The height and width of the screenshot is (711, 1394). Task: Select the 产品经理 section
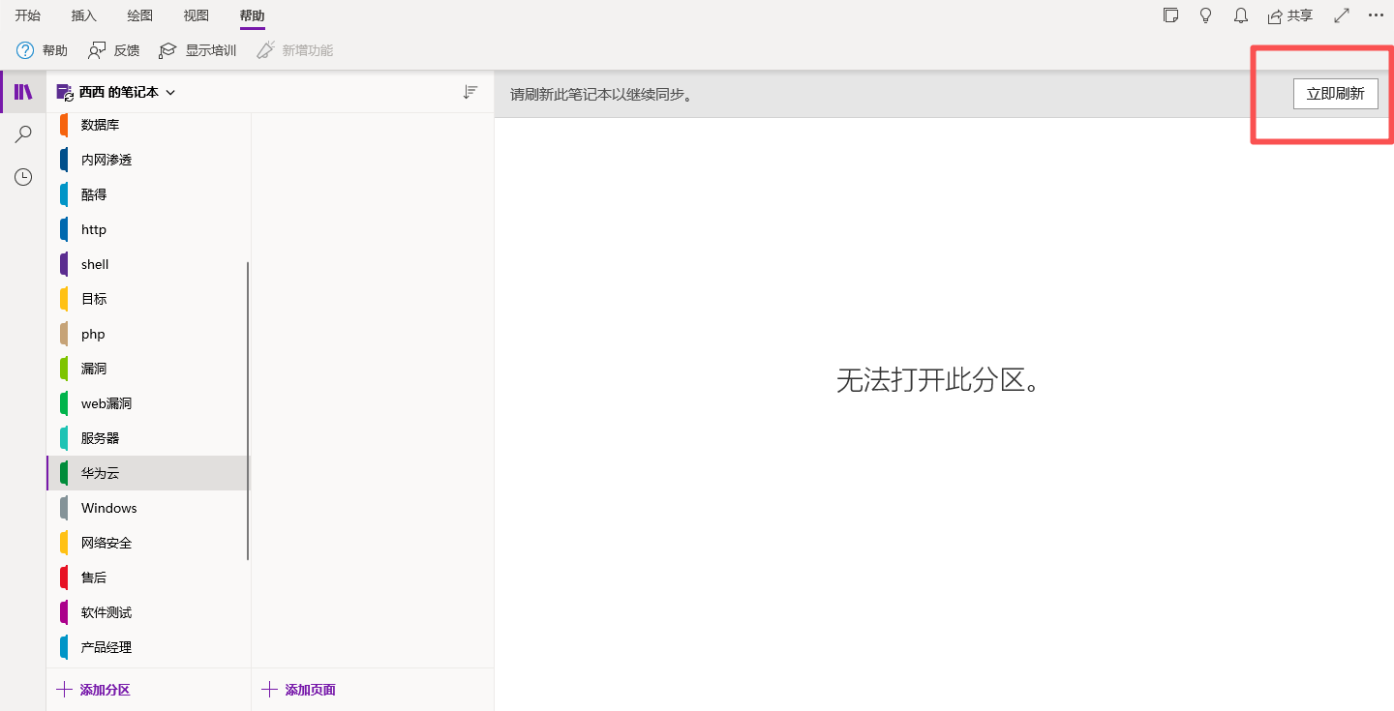[x=148, y=647]
